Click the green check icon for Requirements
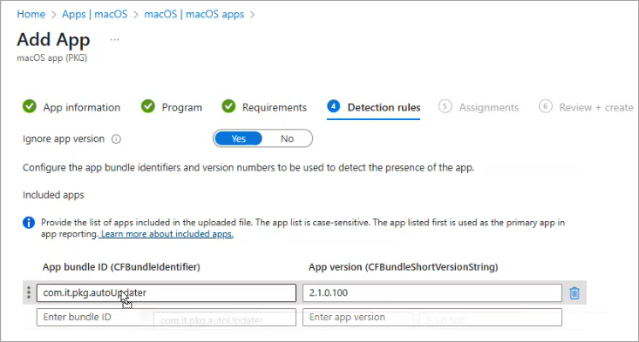Viewport: 639px width, 342px height. [x=228, y=106]
